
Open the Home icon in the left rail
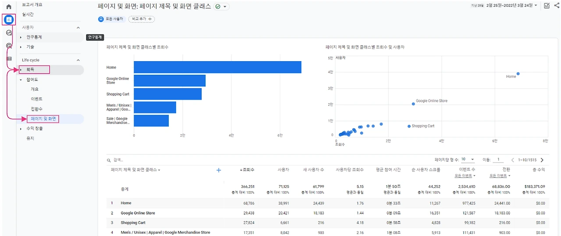(9, 7)
